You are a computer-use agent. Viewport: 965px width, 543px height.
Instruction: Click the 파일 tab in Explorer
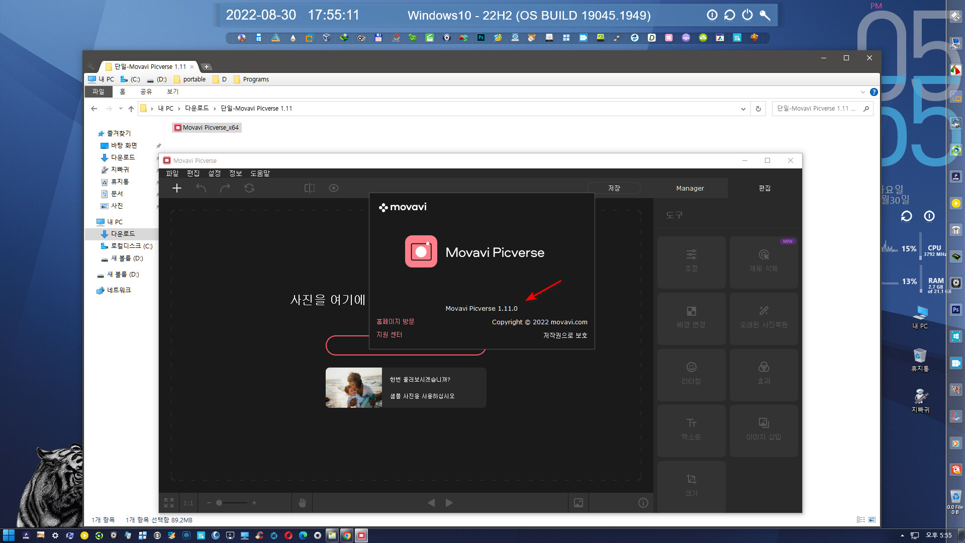99,92
